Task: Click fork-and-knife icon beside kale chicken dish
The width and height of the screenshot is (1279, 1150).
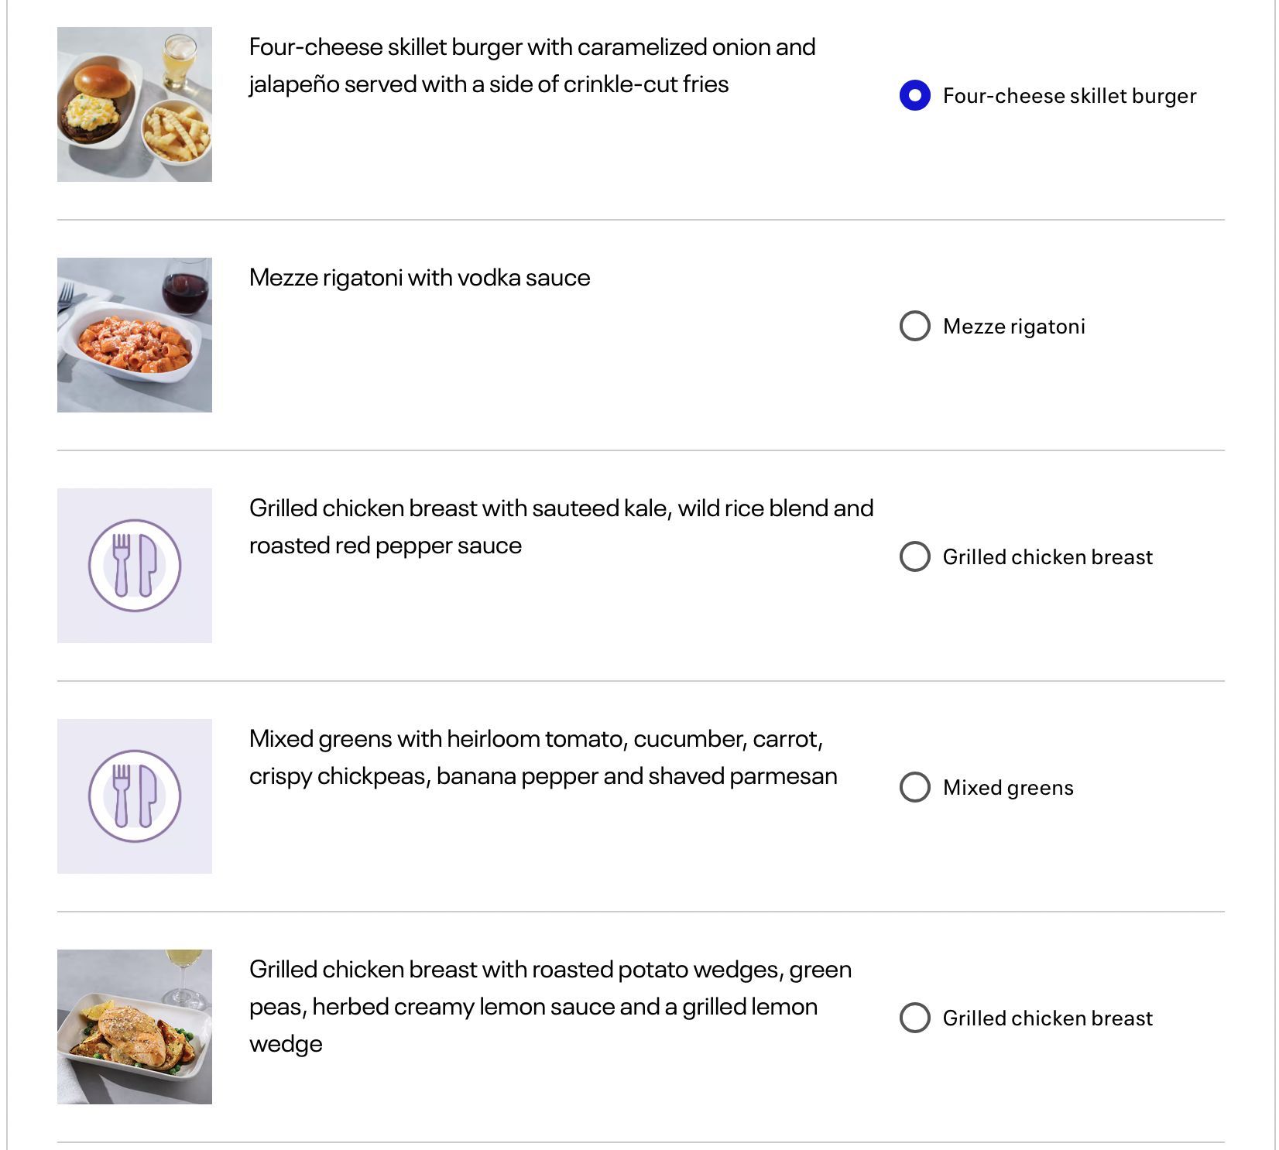Action: click(134, 566)
